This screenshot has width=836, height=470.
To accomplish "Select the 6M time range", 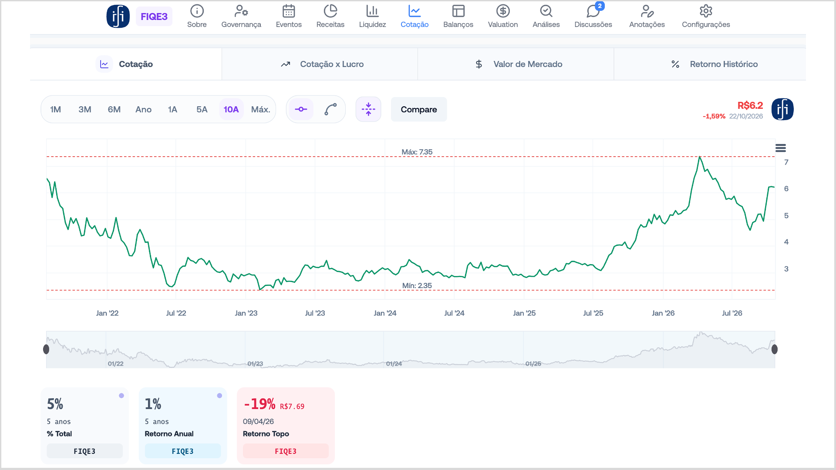I will point(114,109).
